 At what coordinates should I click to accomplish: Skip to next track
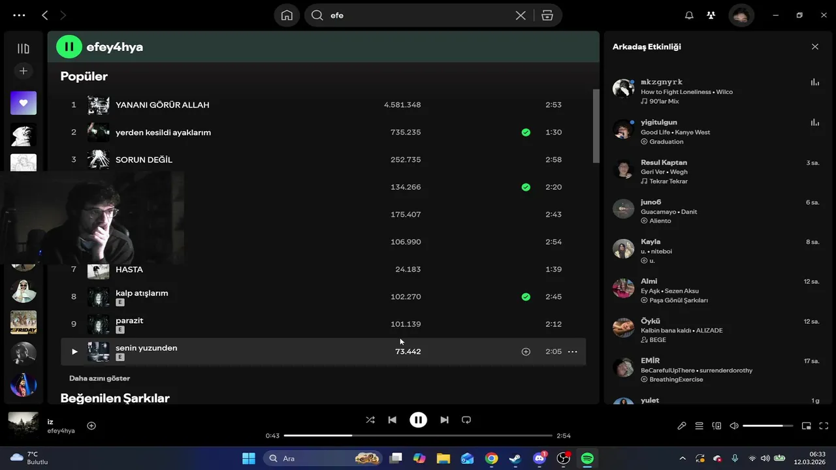pos(444,420)
